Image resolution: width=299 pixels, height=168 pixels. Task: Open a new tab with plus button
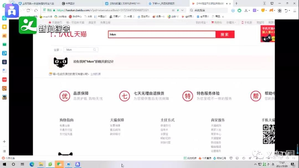coord(236,3)
